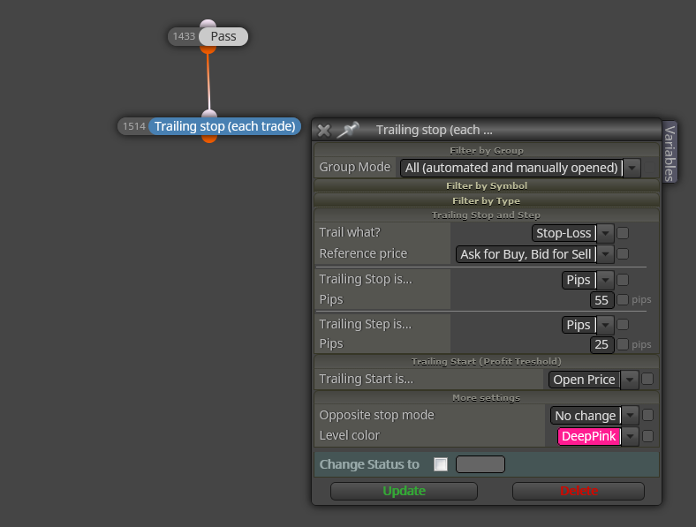Close the Trailing stop settings panel
The width and height of the screenshot is (696, 527).
pos(324,131)
